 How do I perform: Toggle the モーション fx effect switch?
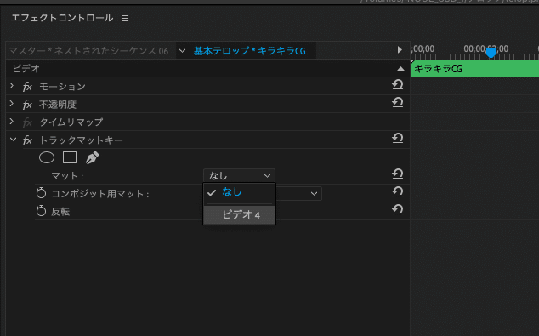point(27,87)
